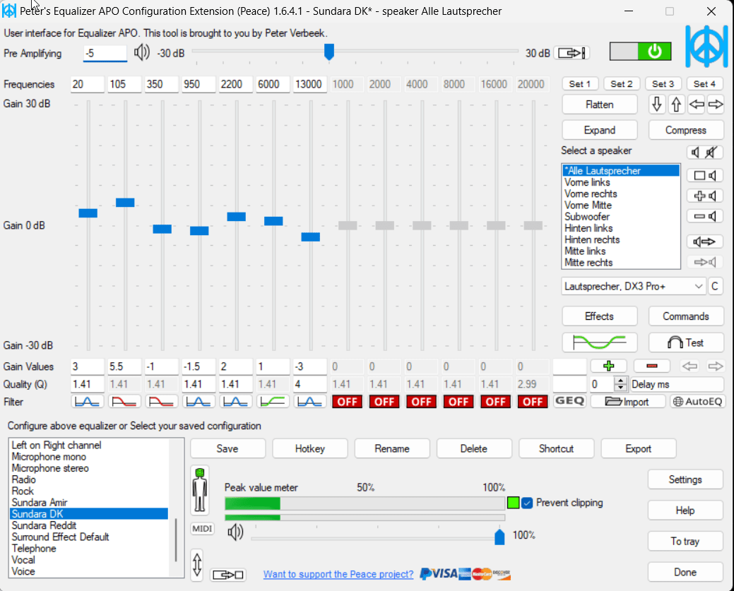
Task: Uncheck the Prevent clipping checkbox
Action: 527,503
